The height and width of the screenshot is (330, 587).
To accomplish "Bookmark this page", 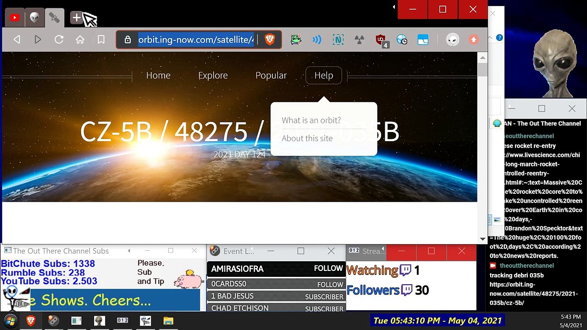I will (x=101, y=40).
